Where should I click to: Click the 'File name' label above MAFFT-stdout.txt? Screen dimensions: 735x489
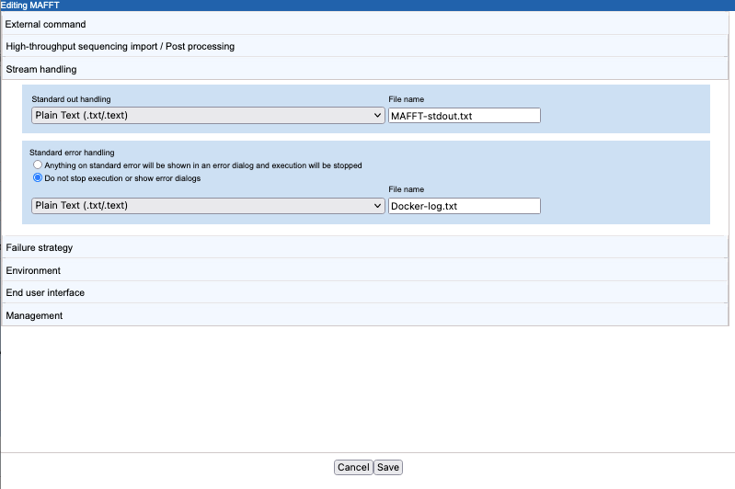click(x=406, y=99)
